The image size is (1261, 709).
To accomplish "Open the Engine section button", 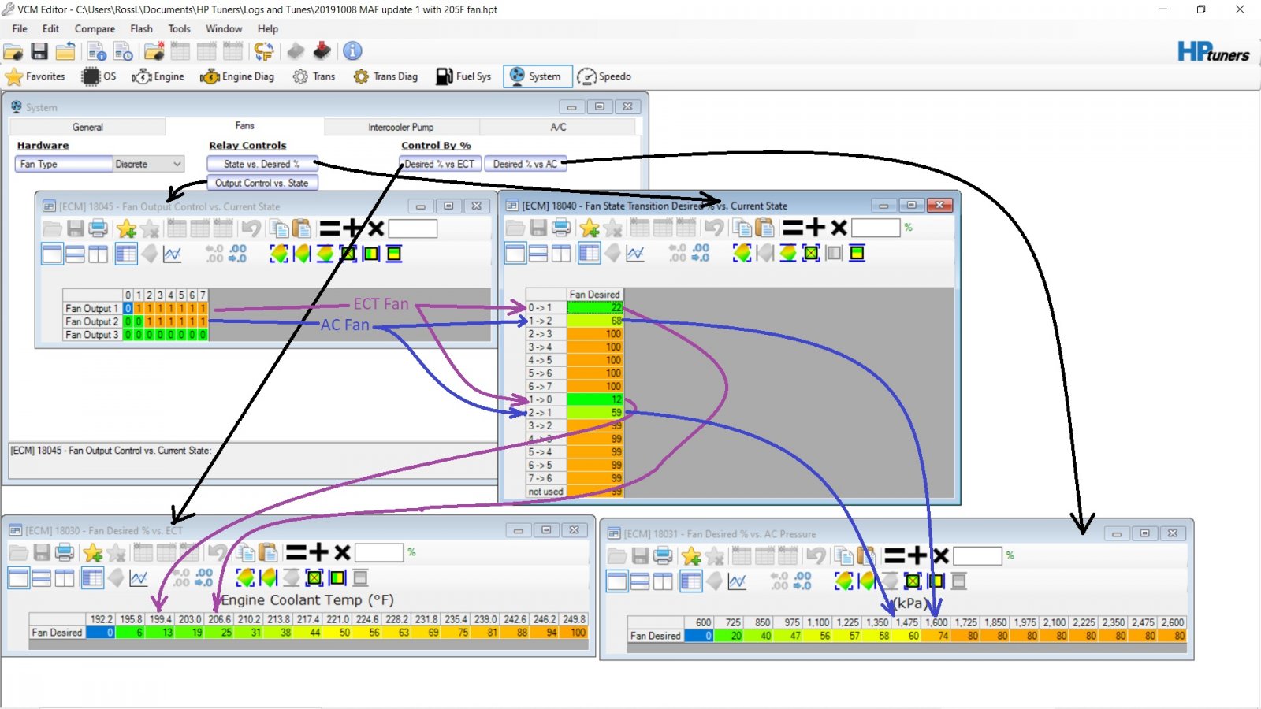I will point(158,76).
